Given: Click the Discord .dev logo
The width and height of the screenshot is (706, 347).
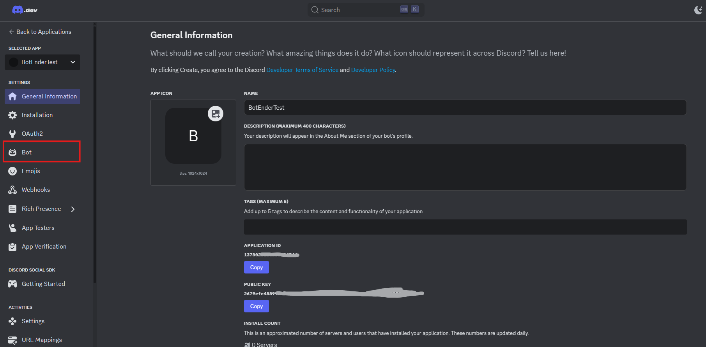Looking at the screenshot, I should (25, 10).
